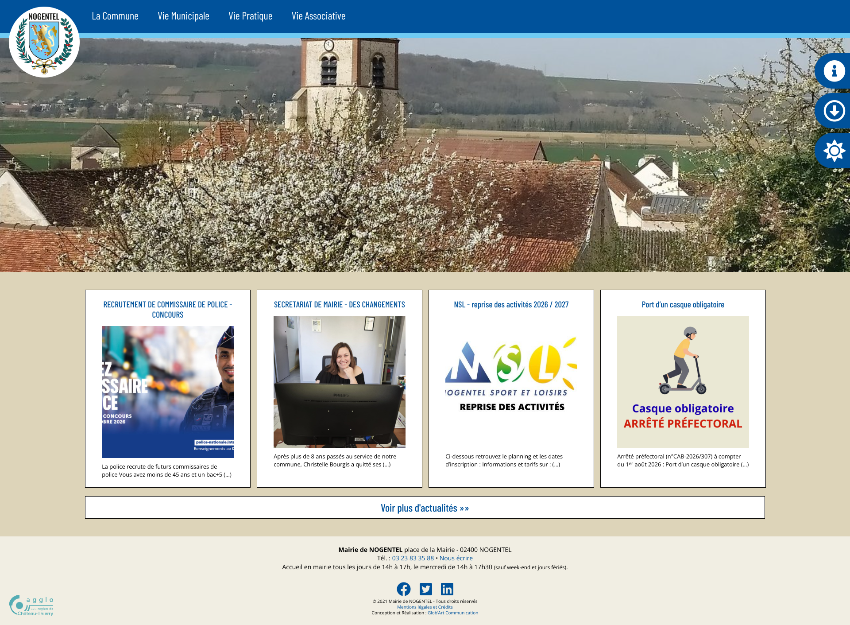This screenshot has width=850, height=625.
Task: Open Vie Associative menu
Action: pos(319,16)
